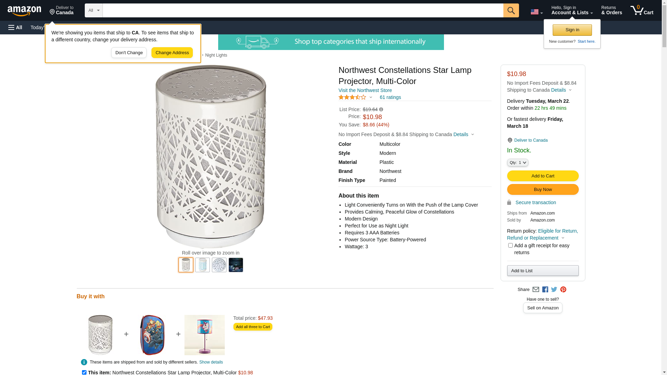
Task: Uncheck the 'This item' bundle checkbox
Action: (x=84, y=372)
